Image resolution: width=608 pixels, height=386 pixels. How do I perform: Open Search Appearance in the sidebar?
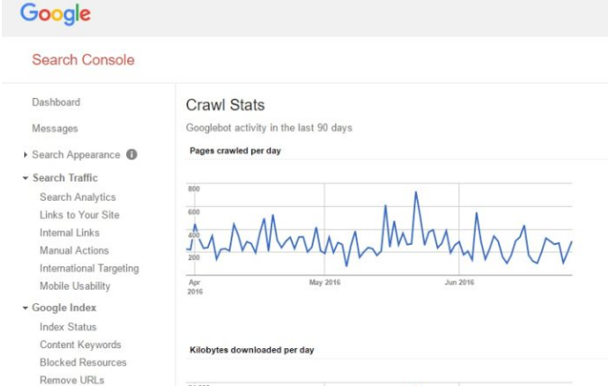(76, 155)
